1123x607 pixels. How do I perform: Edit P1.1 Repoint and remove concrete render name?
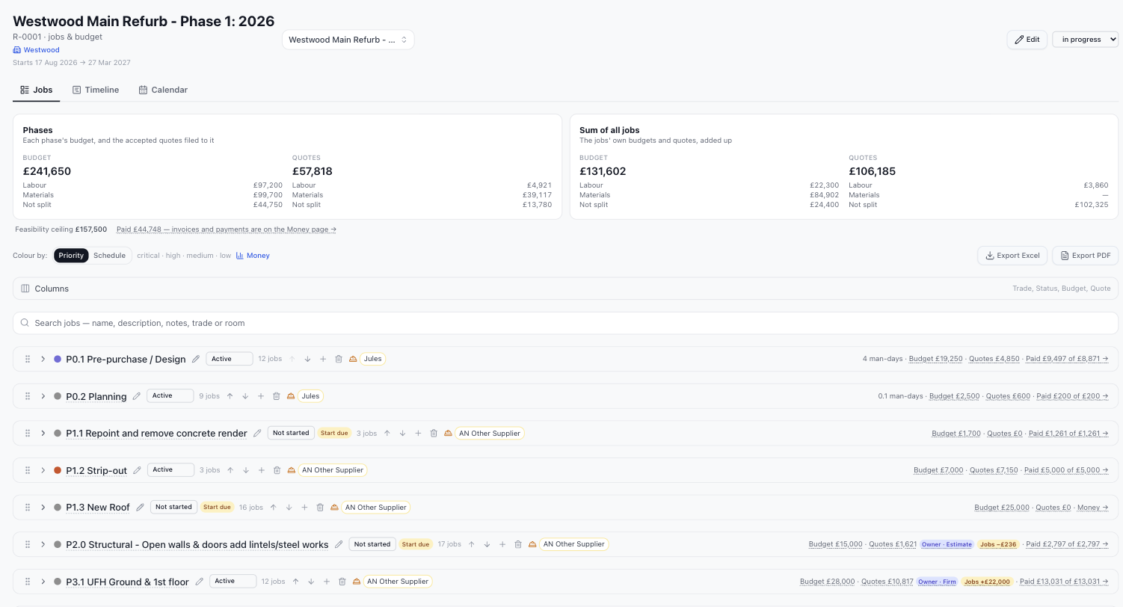(257, 433)
